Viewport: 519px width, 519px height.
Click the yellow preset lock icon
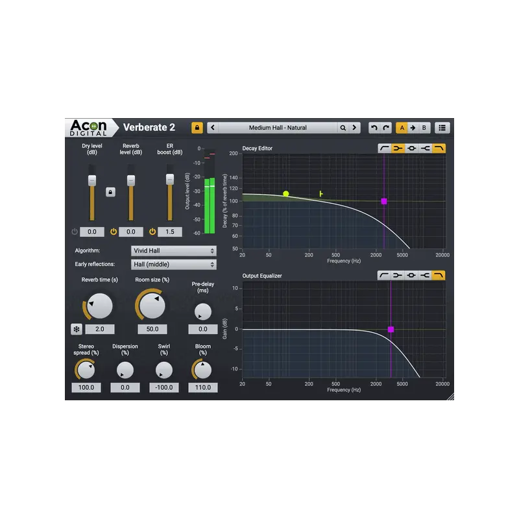click(197, 128)
